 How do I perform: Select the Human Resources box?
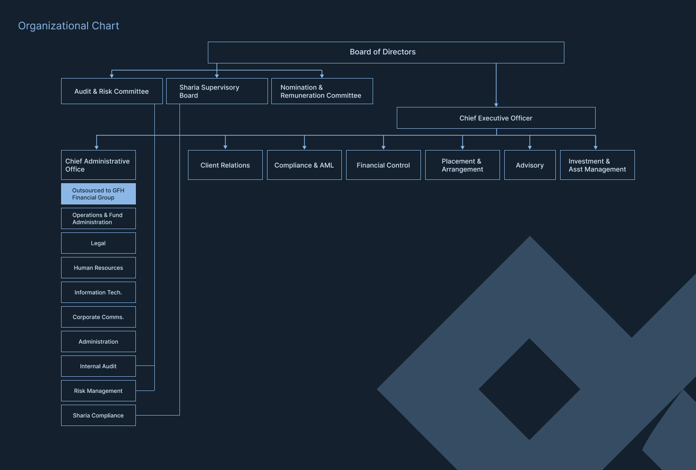tap(98, 268)
